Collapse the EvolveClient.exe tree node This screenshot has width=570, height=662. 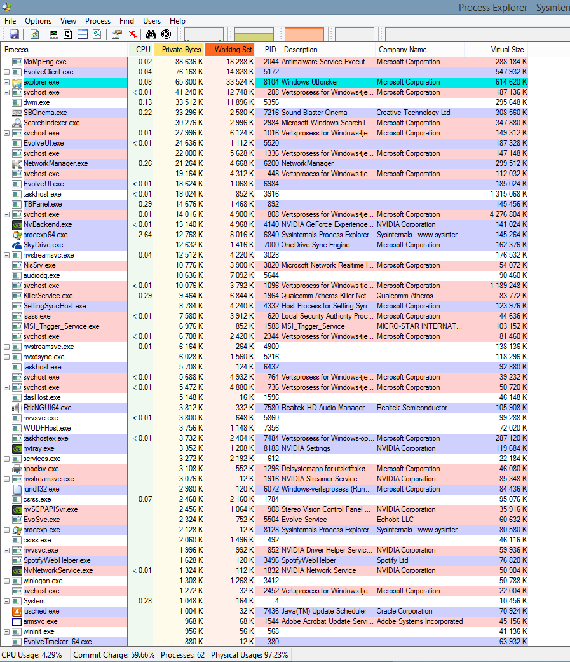(x=7, y=72)
